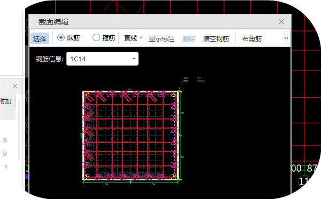321x199 pixels.
Task: Close the 截面编辑 dialog
Action: (281, 22)
